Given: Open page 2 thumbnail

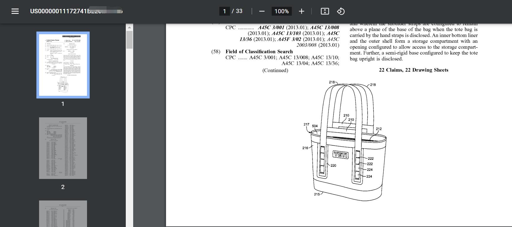Looking at the screenshot, I should coord(63,148).
